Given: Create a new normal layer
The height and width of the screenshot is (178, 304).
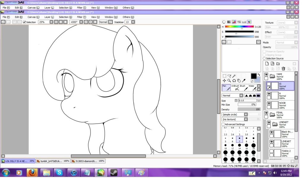Looking at the screenshot, I should [x=267, y=64].
